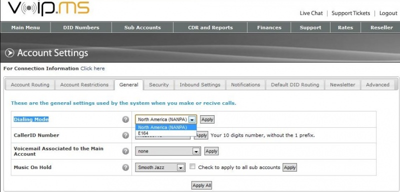Select the General tab

pos(129,85)
